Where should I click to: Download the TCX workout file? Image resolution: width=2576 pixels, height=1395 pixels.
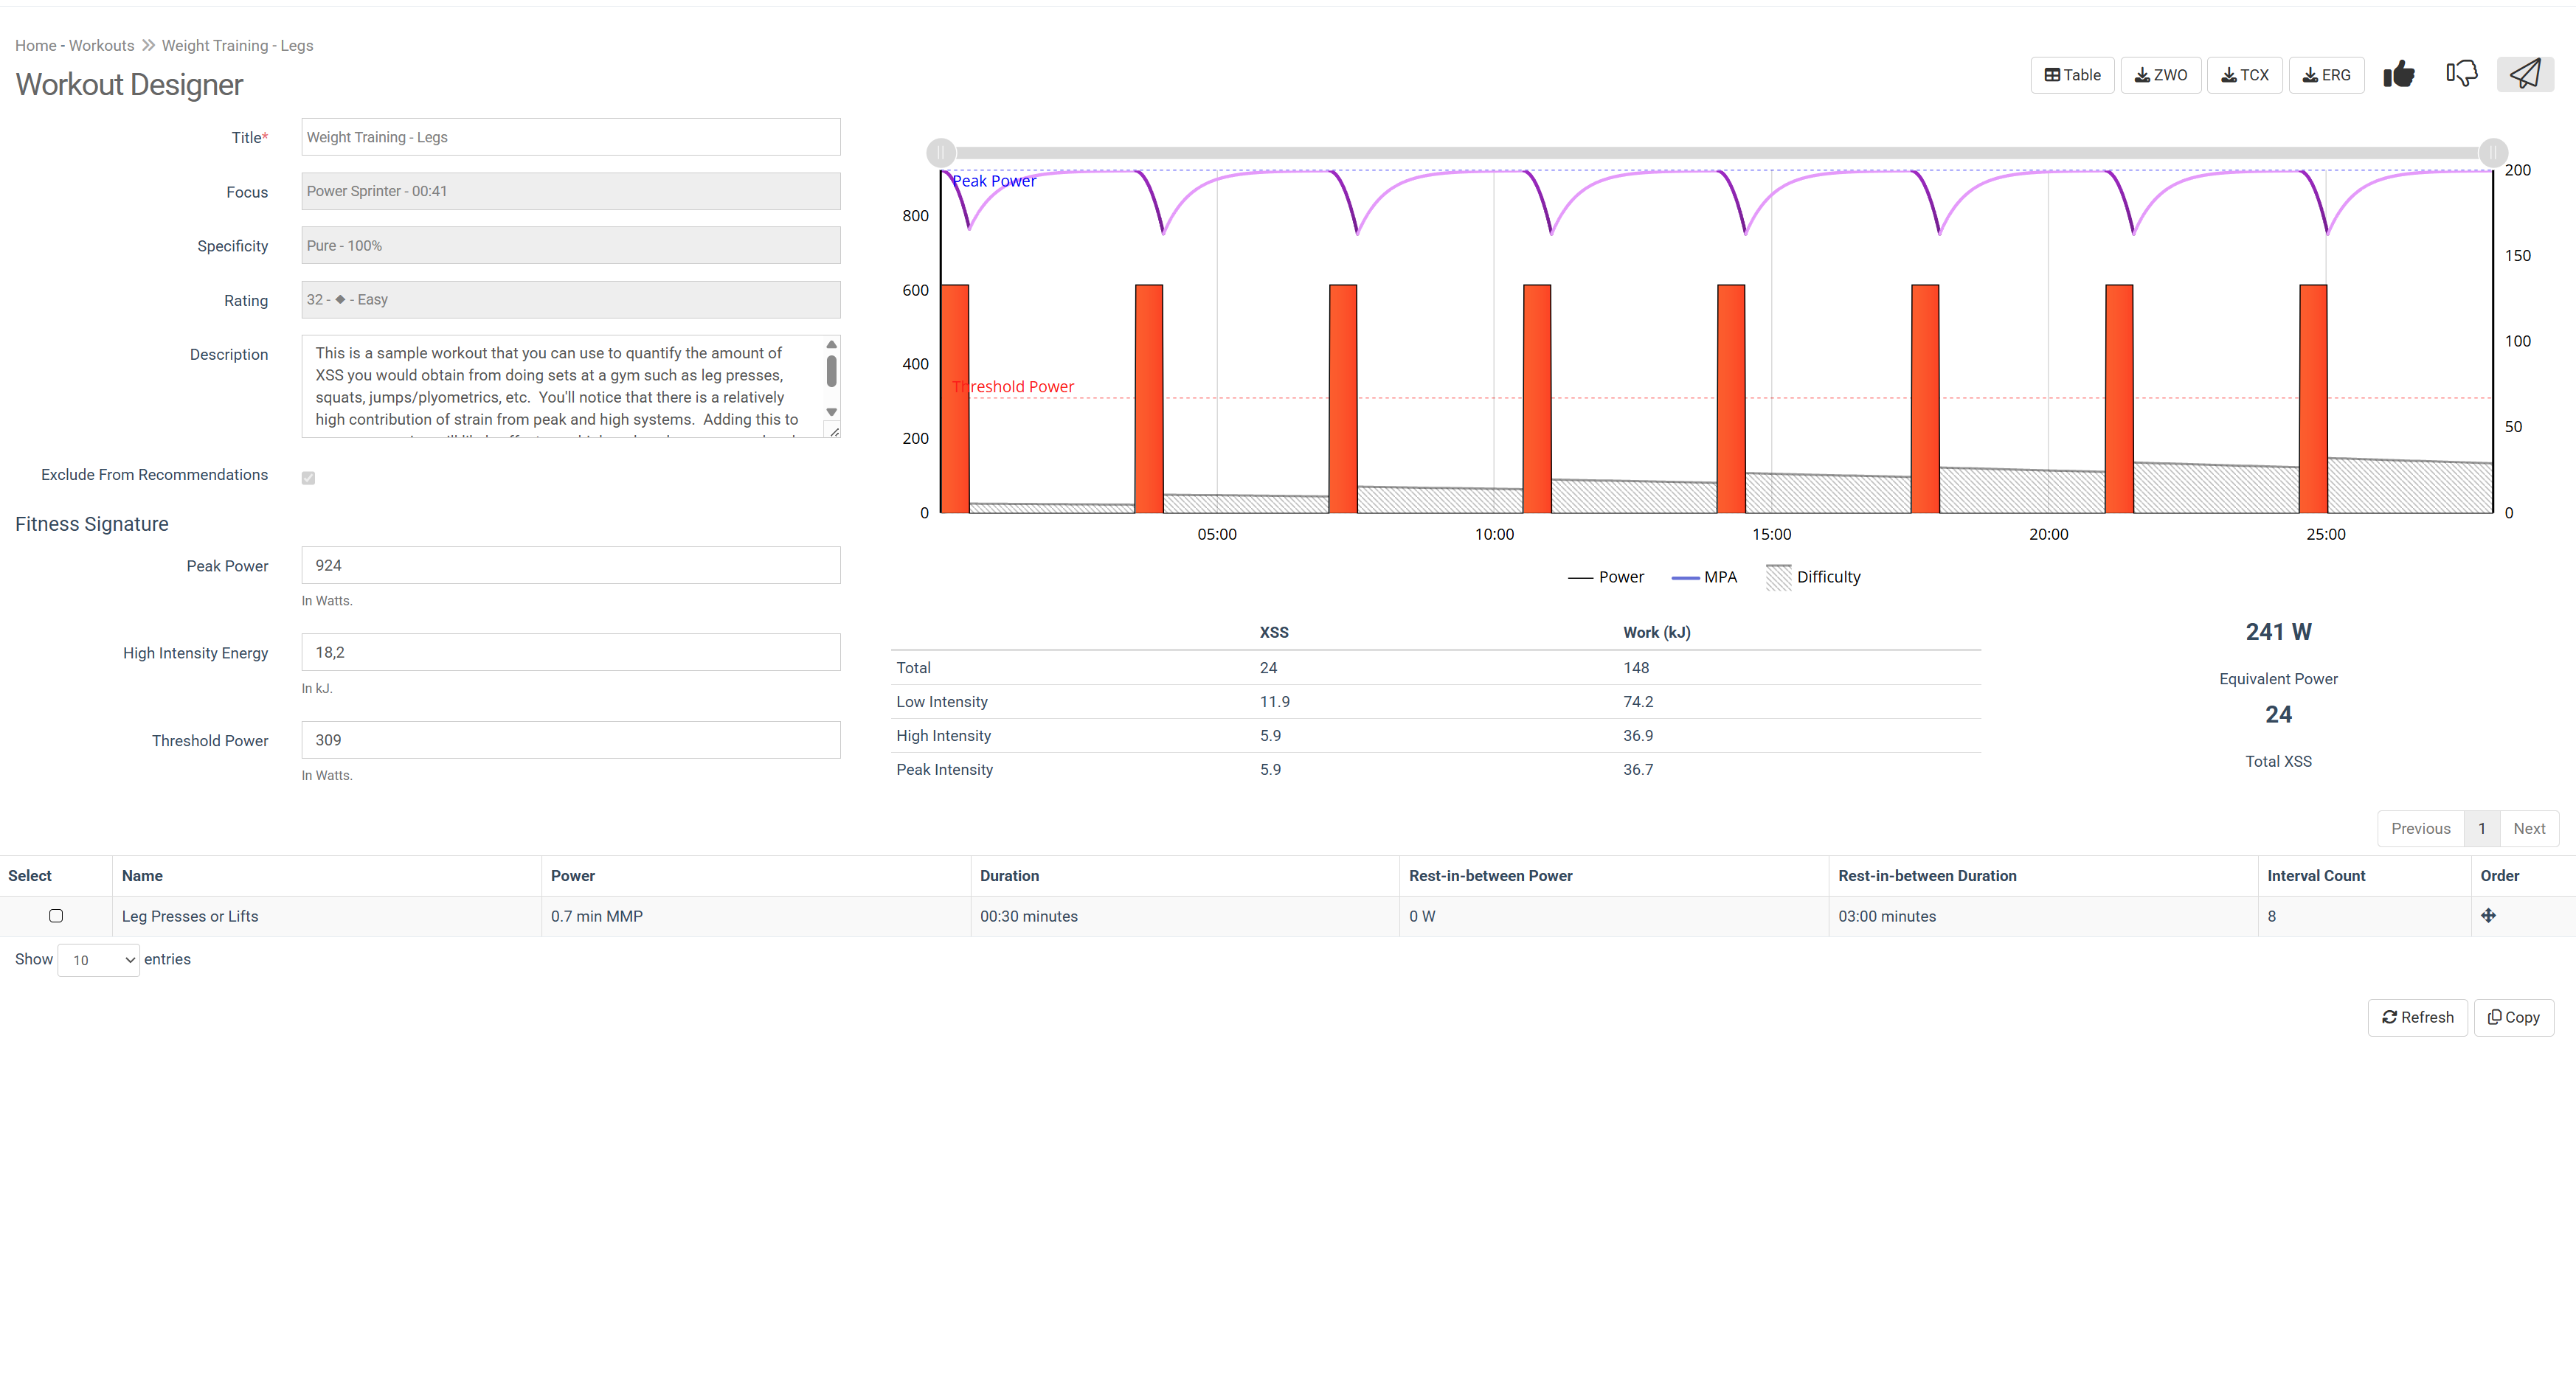pos(2244,75)
